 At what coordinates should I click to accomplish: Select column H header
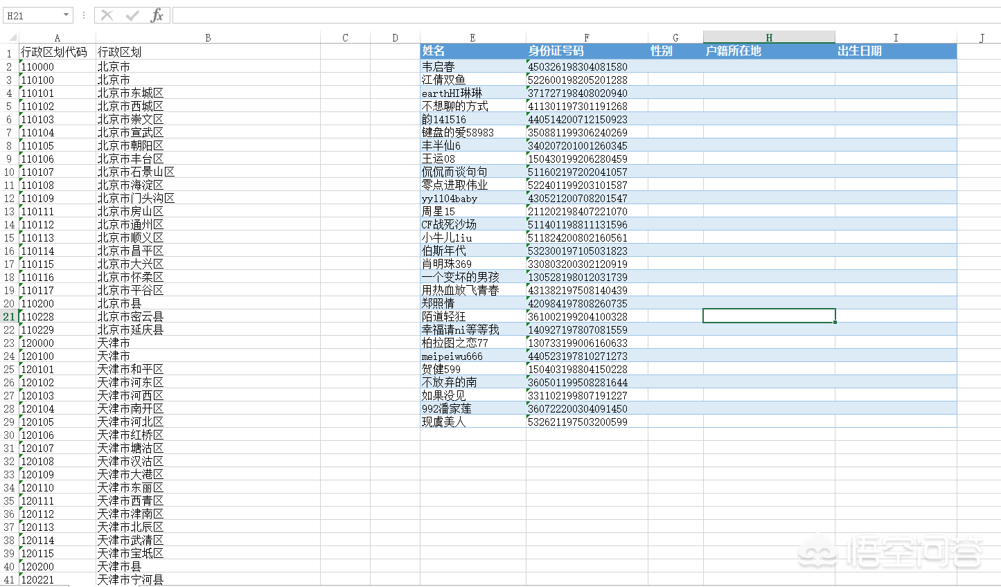[x=769, y=38]
